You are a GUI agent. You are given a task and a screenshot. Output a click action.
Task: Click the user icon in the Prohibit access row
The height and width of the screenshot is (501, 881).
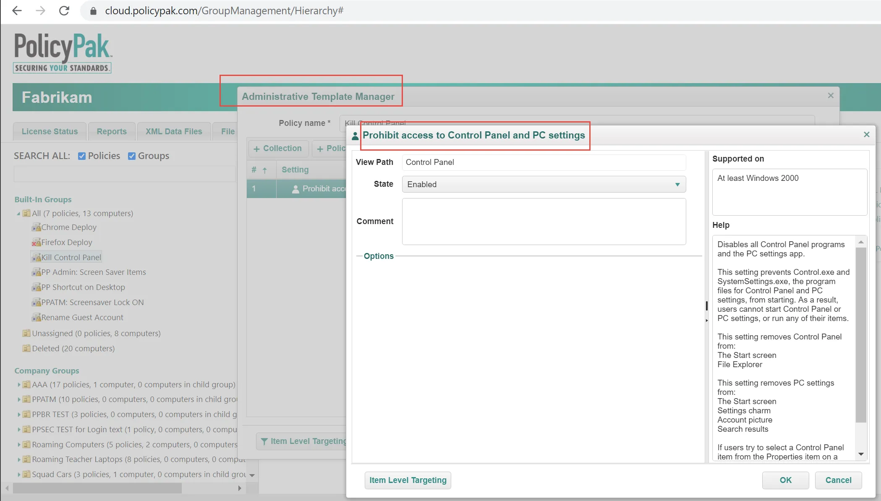click(295, 189)
